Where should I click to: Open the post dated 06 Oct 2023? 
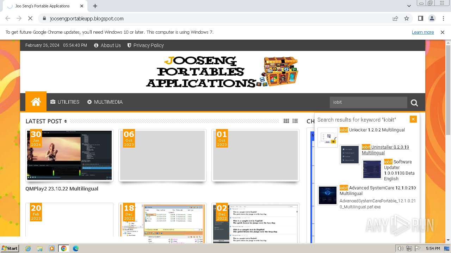(162, 155)
